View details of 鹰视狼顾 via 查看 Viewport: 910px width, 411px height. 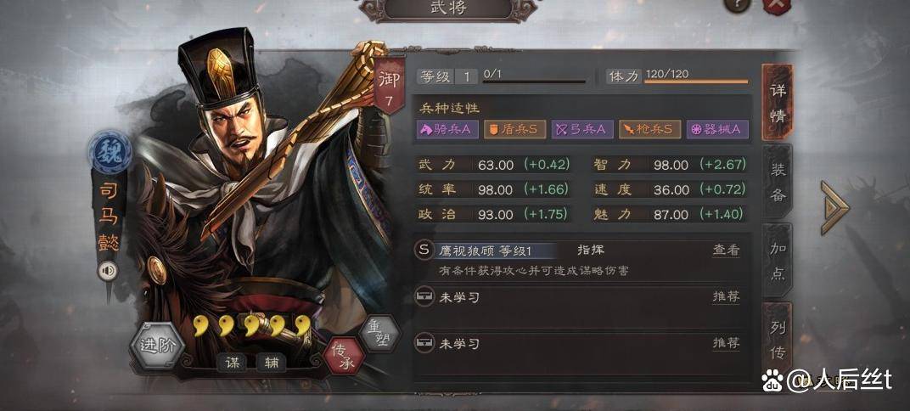pyautogui.click(x=726, y=251)
